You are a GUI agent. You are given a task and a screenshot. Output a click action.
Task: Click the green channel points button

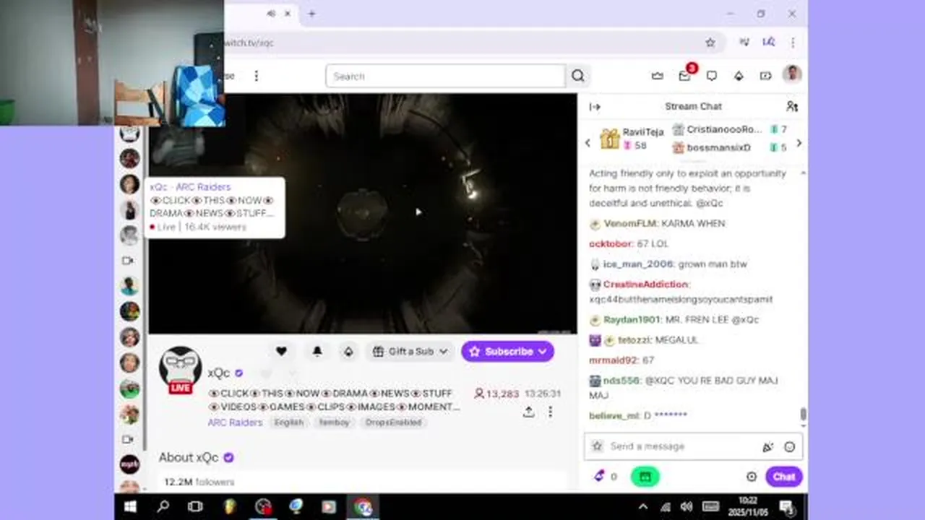[x=645, y=477]
